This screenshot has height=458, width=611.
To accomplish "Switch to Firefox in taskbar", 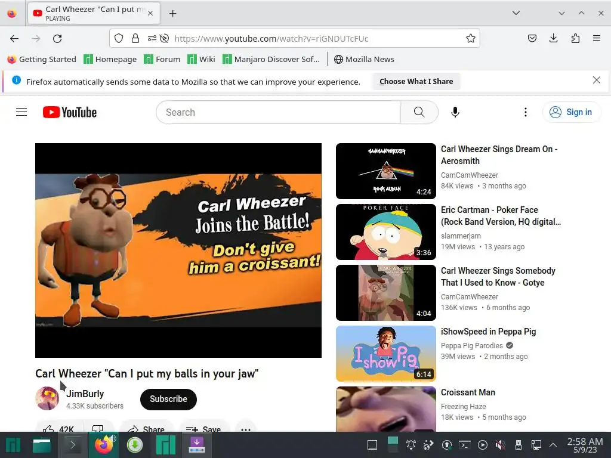I will pos(103,445).
